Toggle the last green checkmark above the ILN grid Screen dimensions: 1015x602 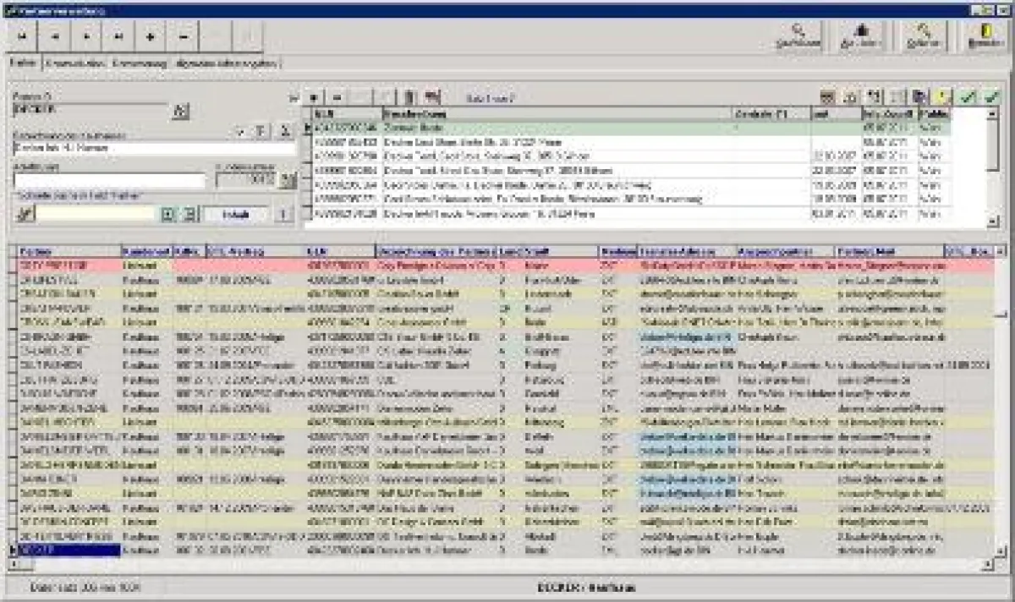(991, 98)
